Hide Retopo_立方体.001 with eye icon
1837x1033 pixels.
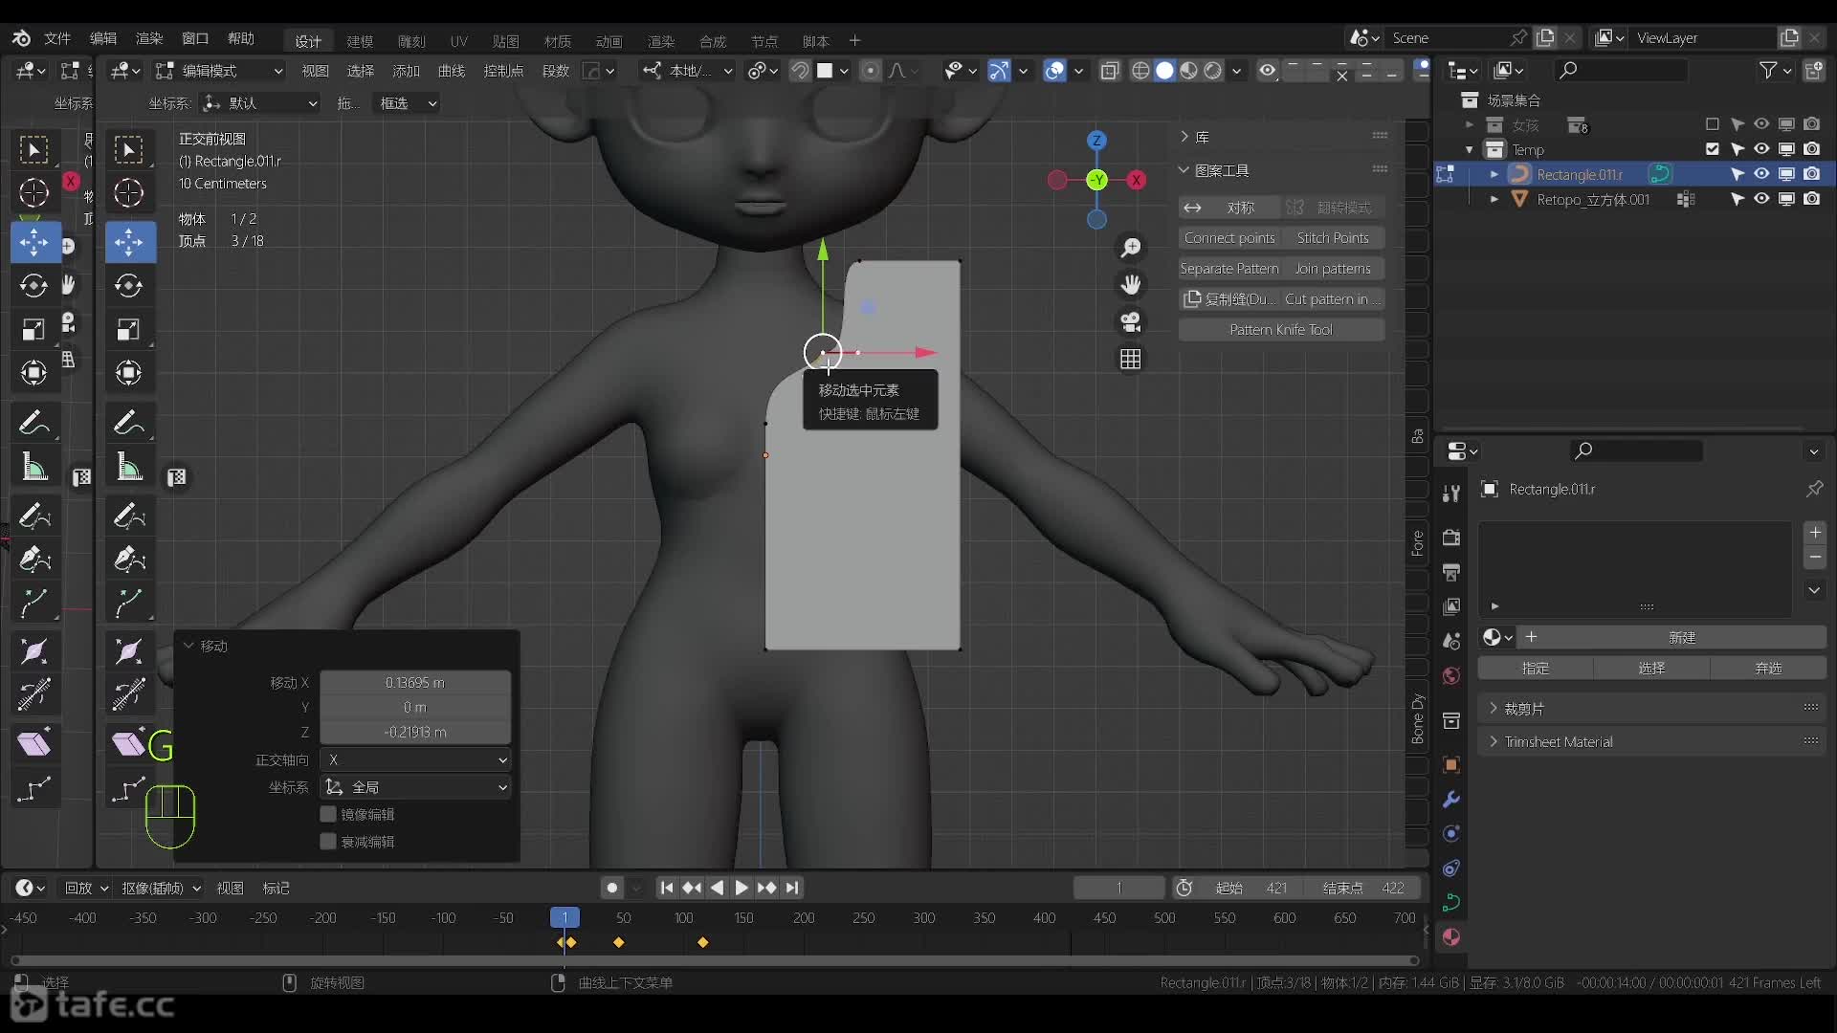1761,199
